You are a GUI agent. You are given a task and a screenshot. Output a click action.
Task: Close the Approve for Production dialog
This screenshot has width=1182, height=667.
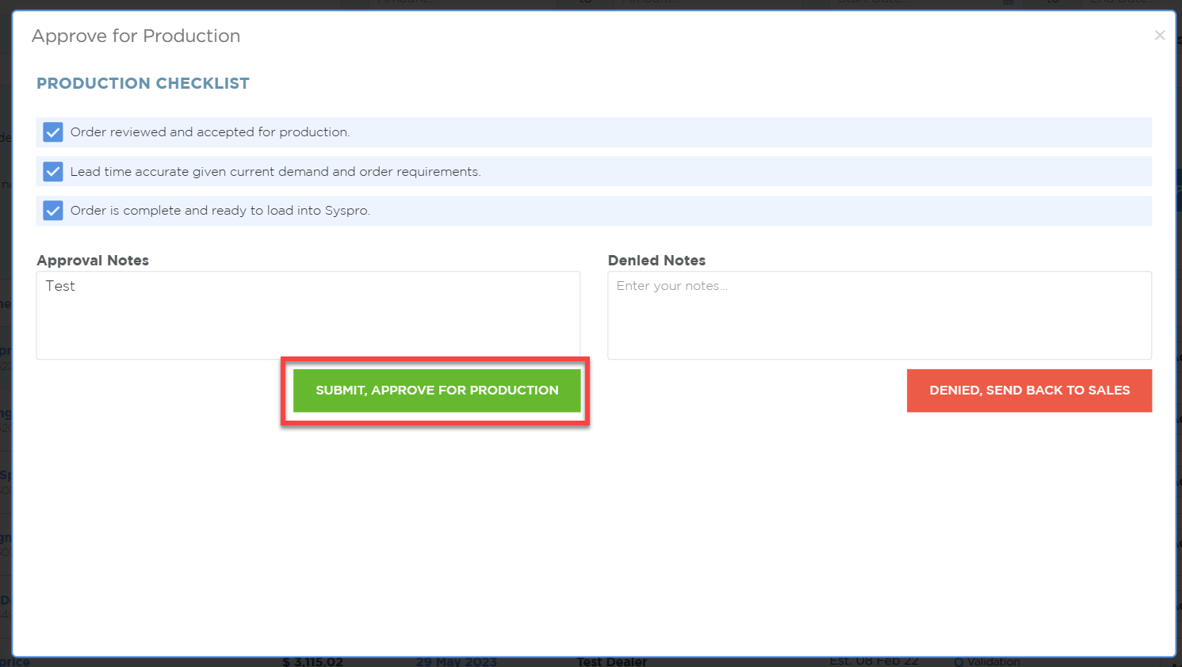(1160, 36)
